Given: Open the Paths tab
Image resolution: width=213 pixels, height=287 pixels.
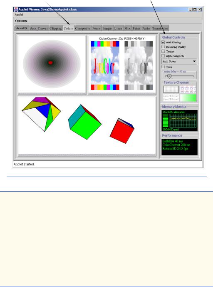Looking at the screenshot, I should point(146,28).
